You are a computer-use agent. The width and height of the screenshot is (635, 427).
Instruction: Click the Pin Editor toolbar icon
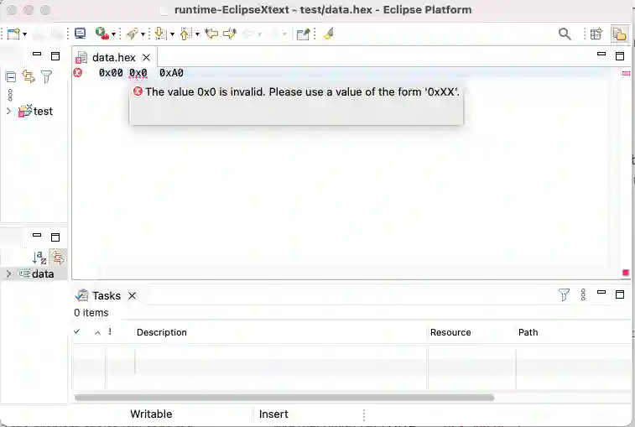coord(328,34)
